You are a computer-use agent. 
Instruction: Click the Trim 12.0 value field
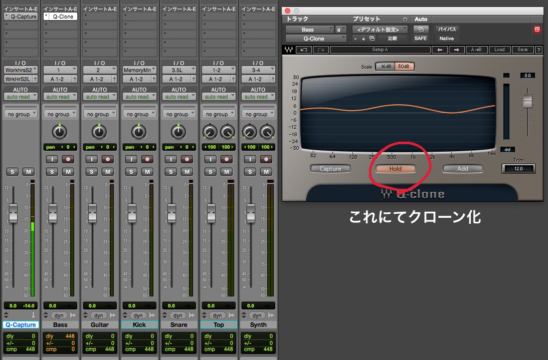[518, 169]
